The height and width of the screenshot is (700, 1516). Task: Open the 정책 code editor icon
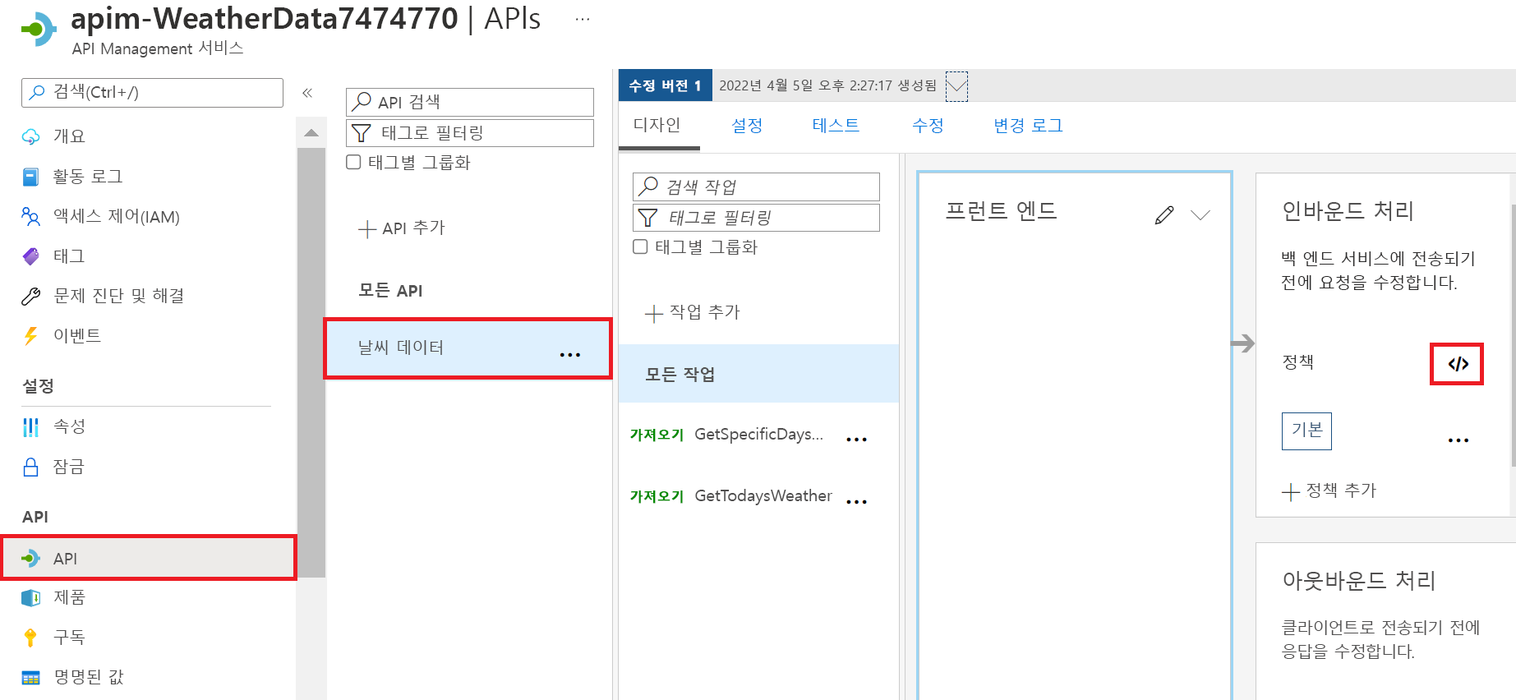click(1458, 364)
